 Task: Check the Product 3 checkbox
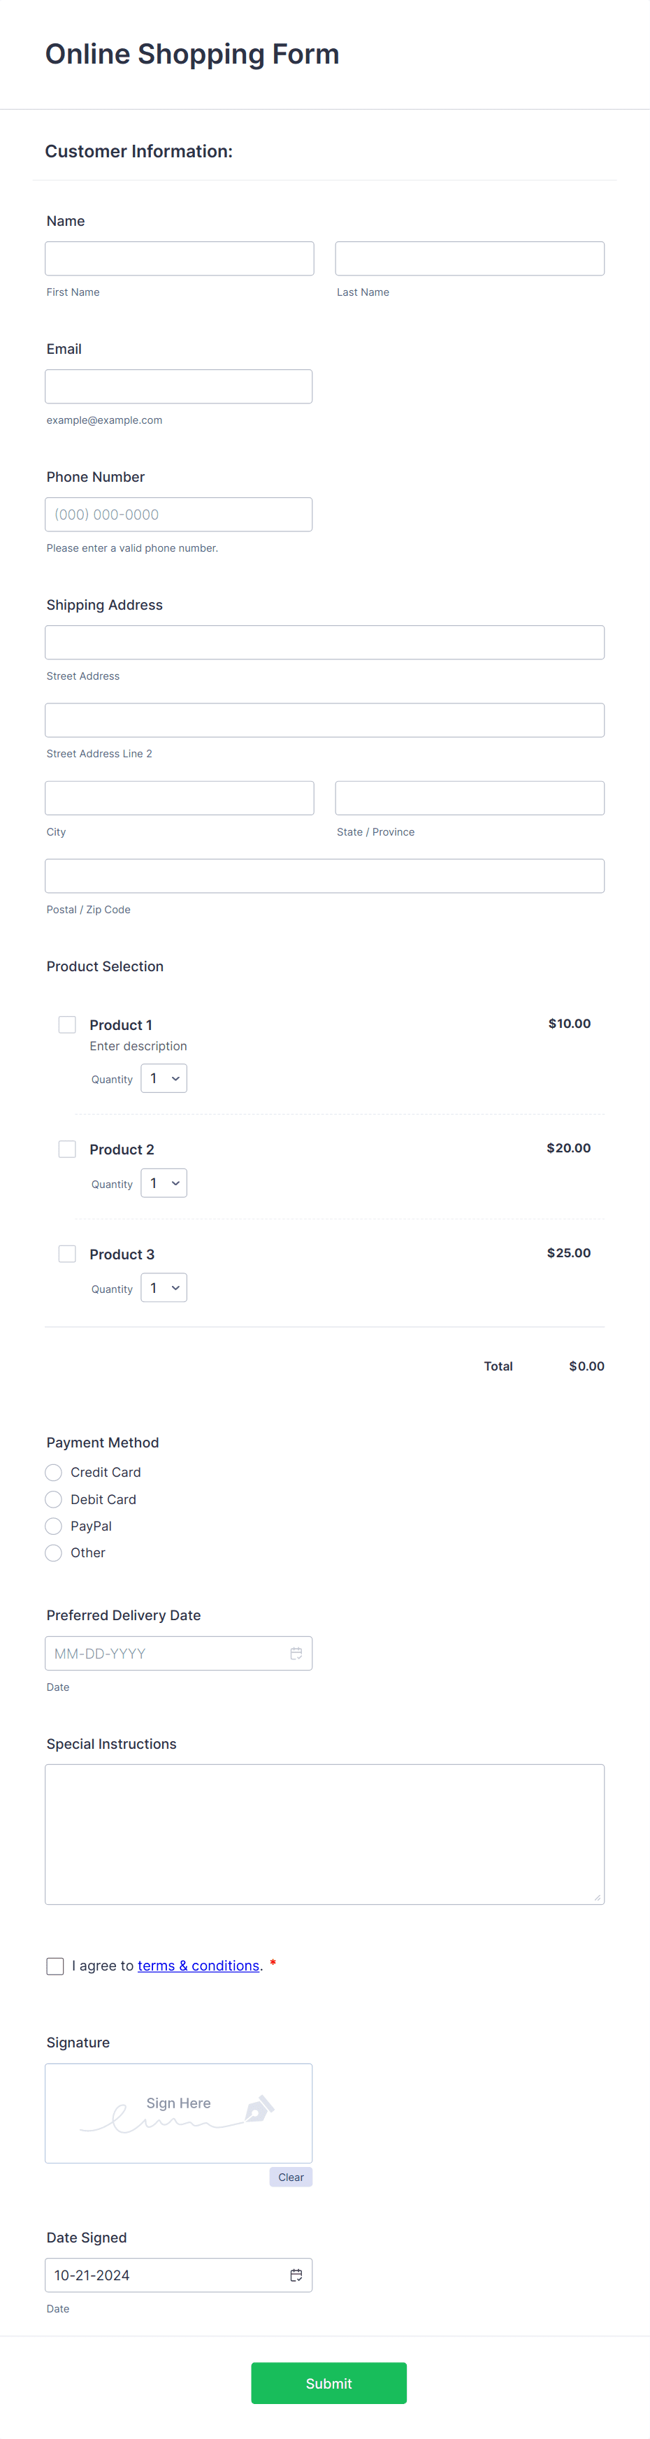(x=66, y=1254)
